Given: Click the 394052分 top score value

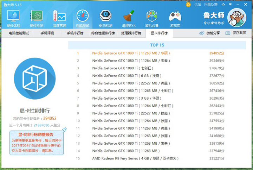Looking at the screenshot, I should click(217, 53).
